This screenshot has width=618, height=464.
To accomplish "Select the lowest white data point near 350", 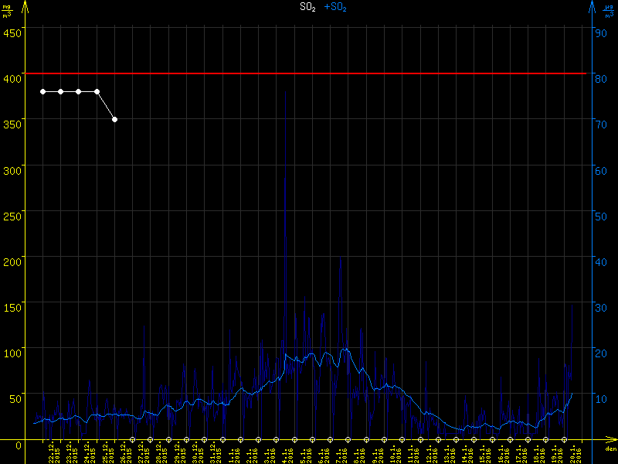I will pos(114,119).
